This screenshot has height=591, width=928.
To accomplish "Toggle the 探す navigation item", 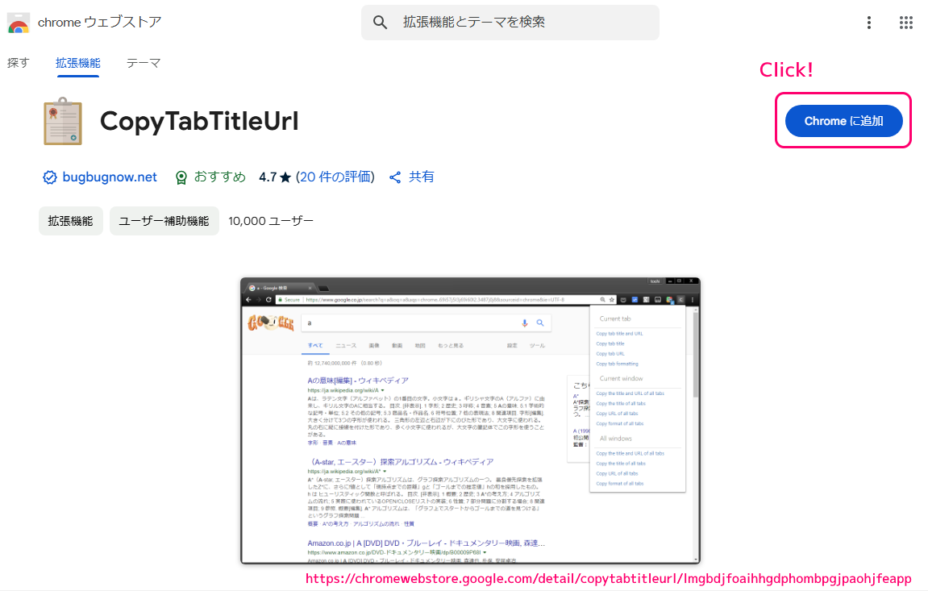I will pyautogui.click(x=18, y=62).
